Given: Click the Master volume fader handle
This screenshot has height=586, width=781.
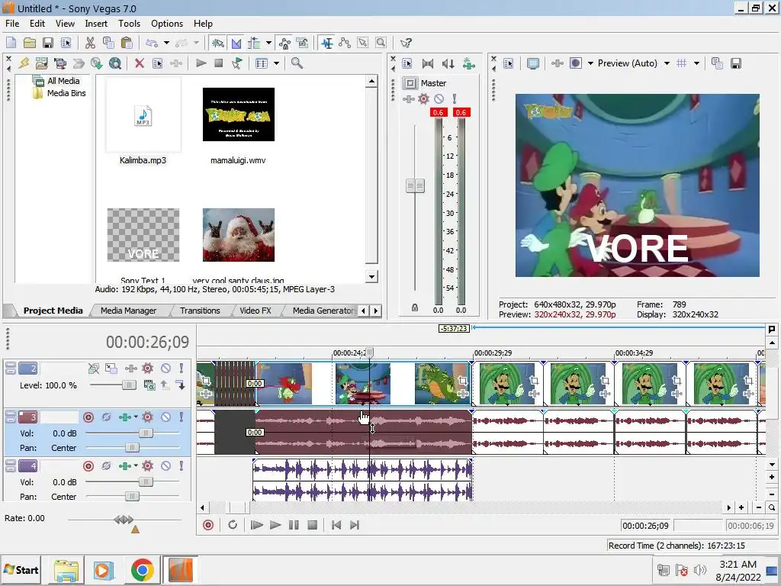Looking at the screenshot, I should [416, 186].
